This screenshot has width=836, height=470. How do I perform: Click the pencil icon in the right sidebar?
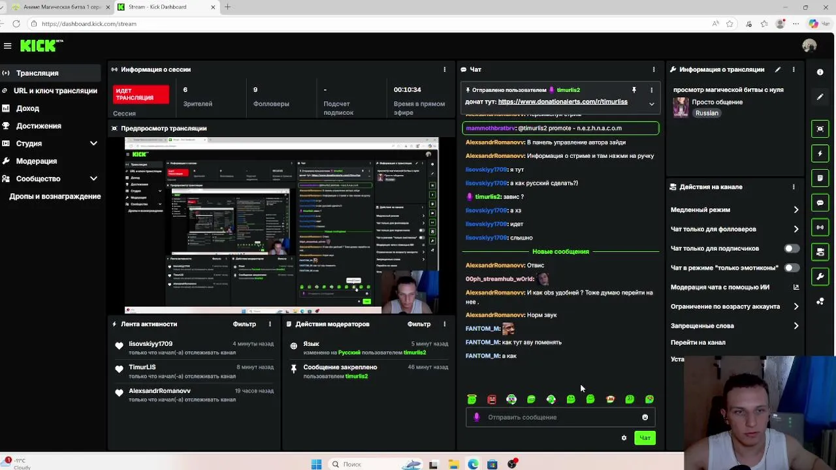point(820,97)
